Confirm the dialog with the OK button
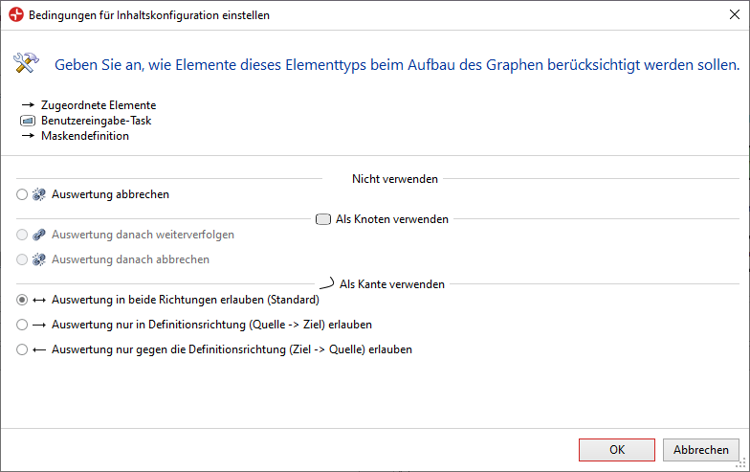The height and width of the screenshot is (472, 750). [x=616, y=450]
